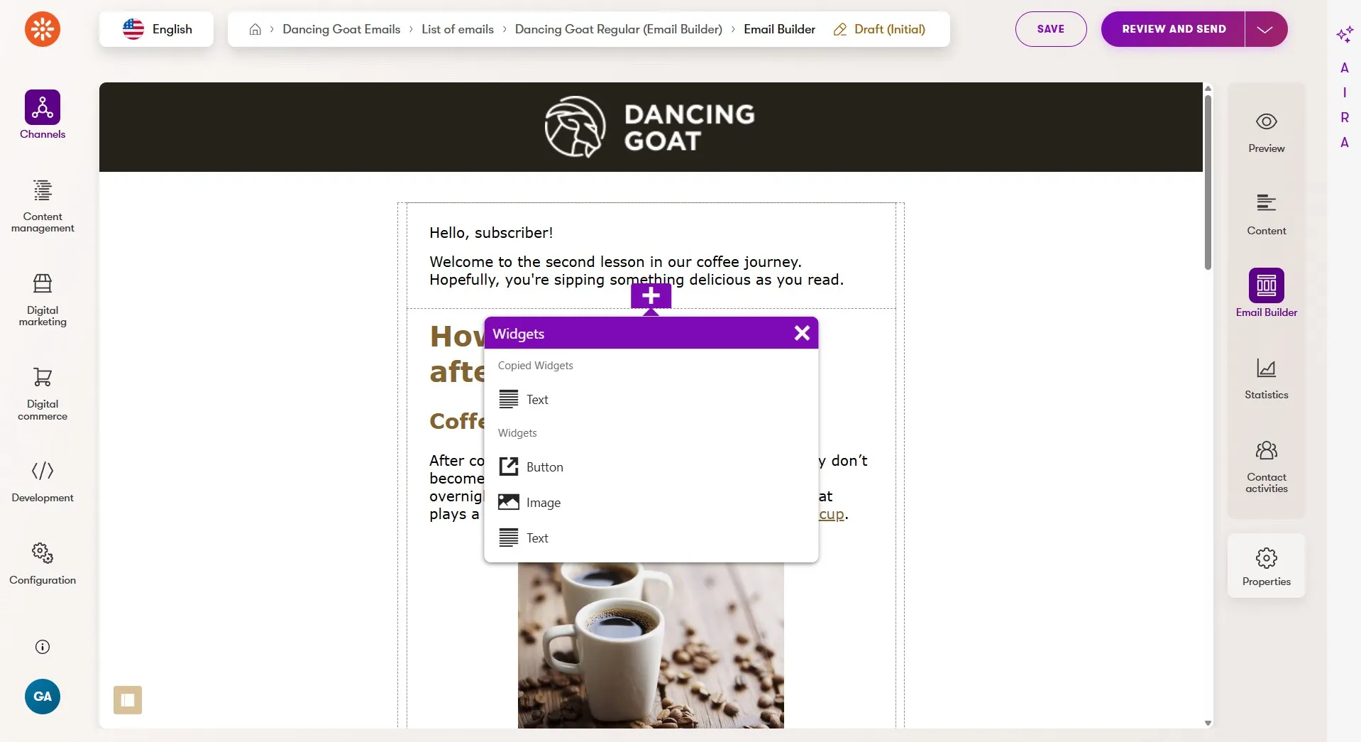Viewport: 1361px width, 742px height.
Task: Paste the copied Text widget
Action: tap(651, 400)
